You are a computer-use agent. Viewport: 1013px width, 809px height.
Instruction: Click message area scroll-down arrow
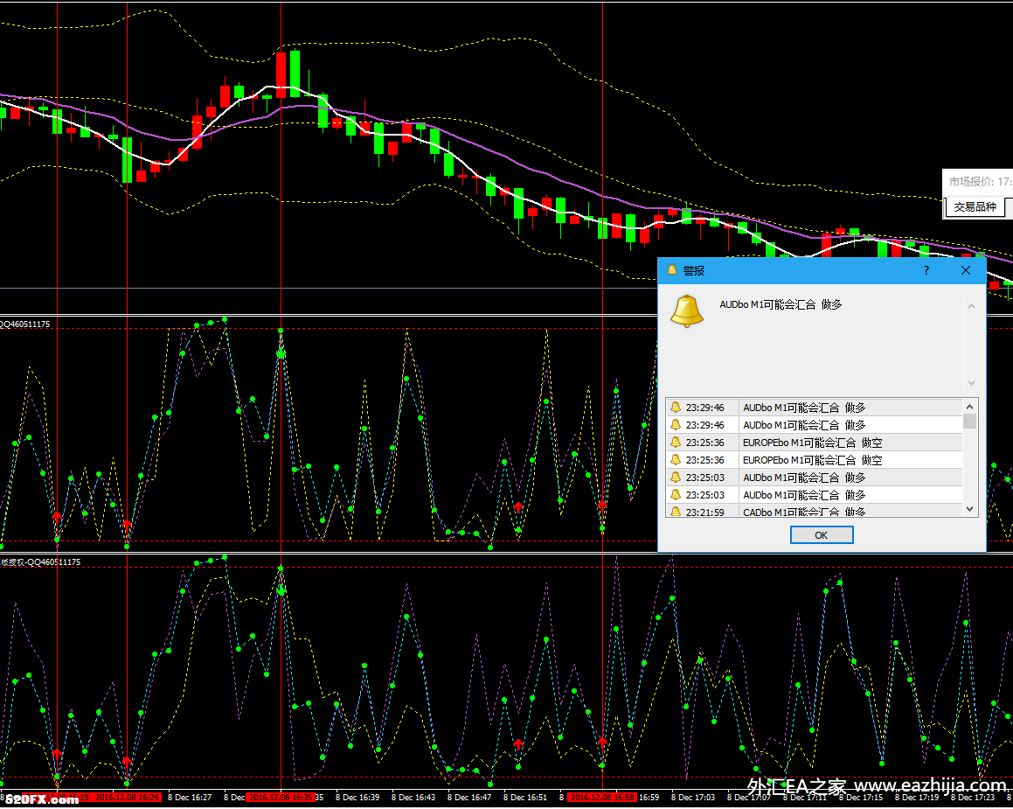point(971,383)
